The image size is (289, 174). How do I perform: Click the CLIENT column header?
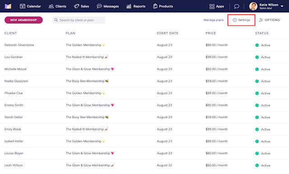(x=11, y=33)
